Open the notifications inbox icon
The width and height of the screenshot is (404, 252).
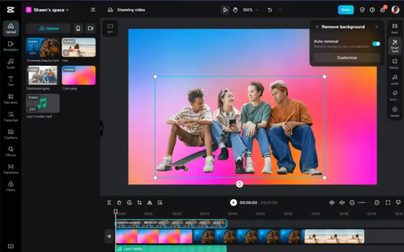(382, 9)
